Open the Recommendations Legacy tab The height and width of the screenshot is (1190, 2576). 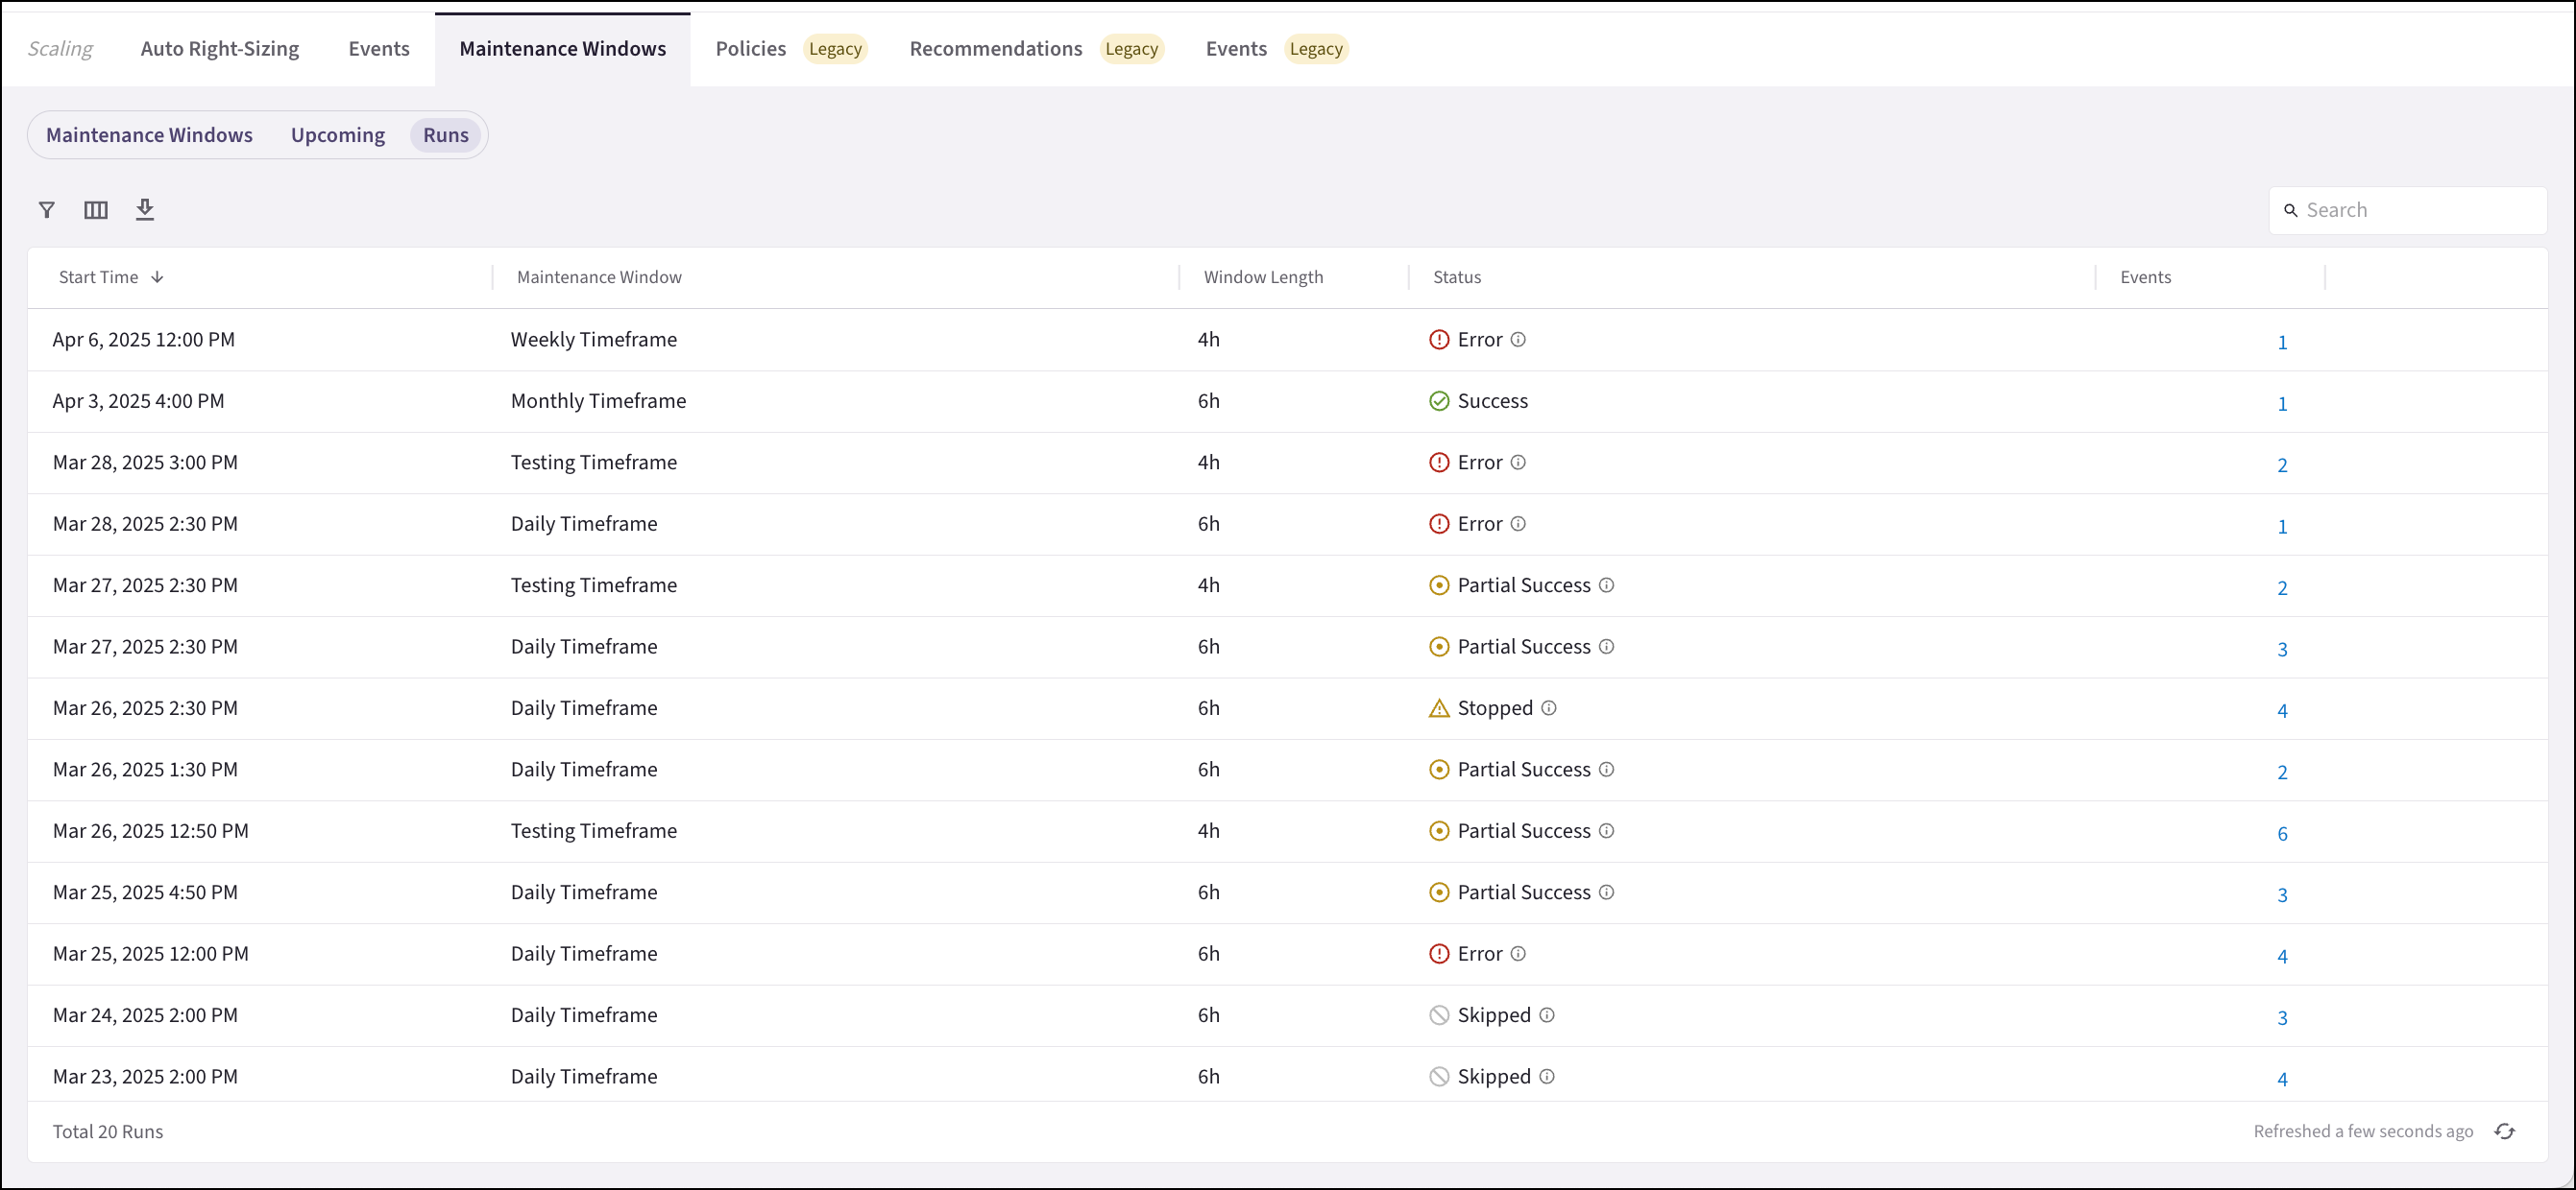995,48
